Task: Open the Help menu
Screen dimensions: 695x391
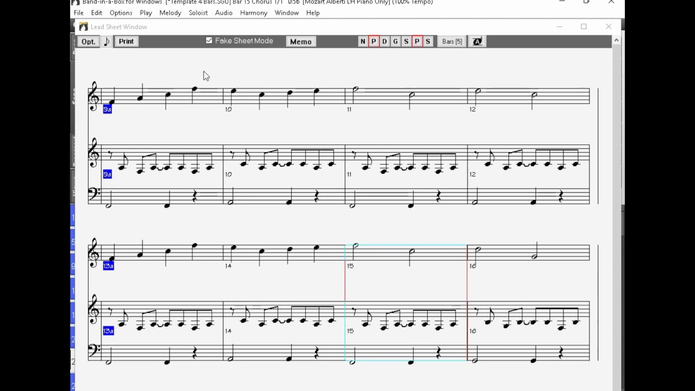Action: tap(313, 12)
